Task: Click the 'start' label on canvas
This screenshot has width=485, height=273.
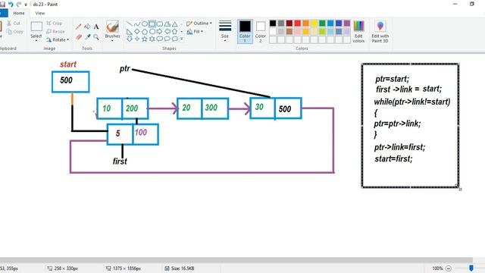Action: (68, 64)
